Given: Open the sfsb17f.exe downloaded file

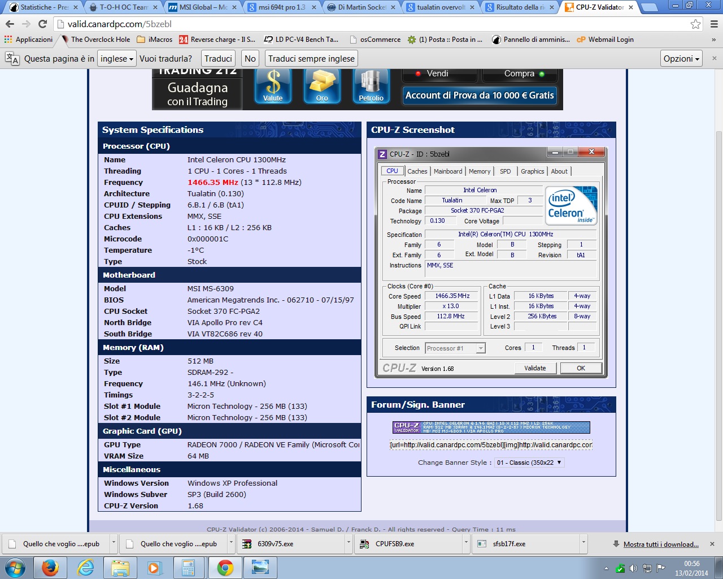Looking at the screenshot, I should [x=526, y=544].
